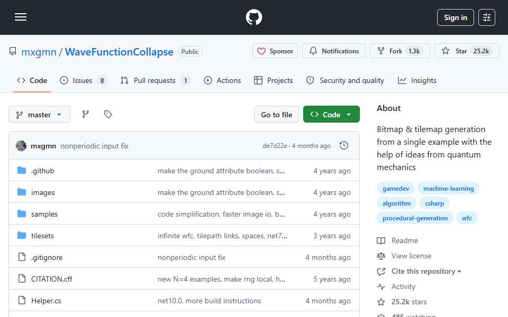508x317 pixels.
Task: Click the Go to file button
Action: (x=276, y=115)
